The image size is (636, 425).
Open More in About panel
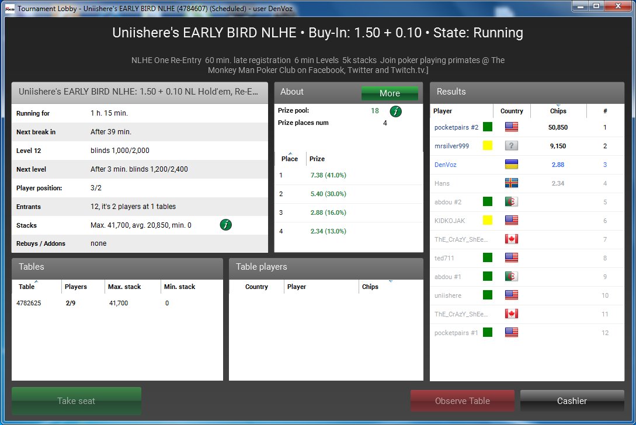click(390, 93)
